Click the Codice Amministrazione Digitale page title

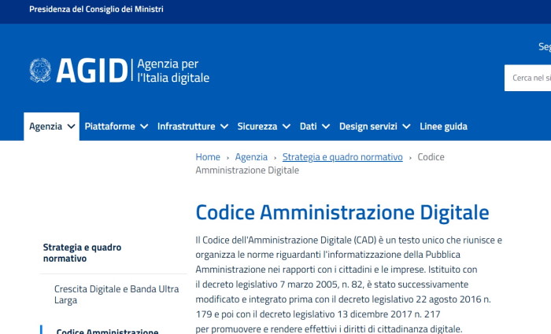342,212
